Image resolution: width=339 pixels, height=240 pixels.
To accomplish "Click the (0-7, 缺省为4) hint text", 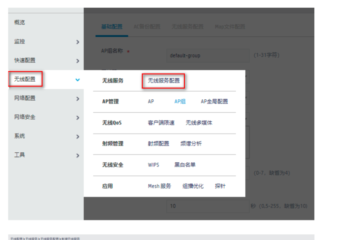I will click(272, 173).
